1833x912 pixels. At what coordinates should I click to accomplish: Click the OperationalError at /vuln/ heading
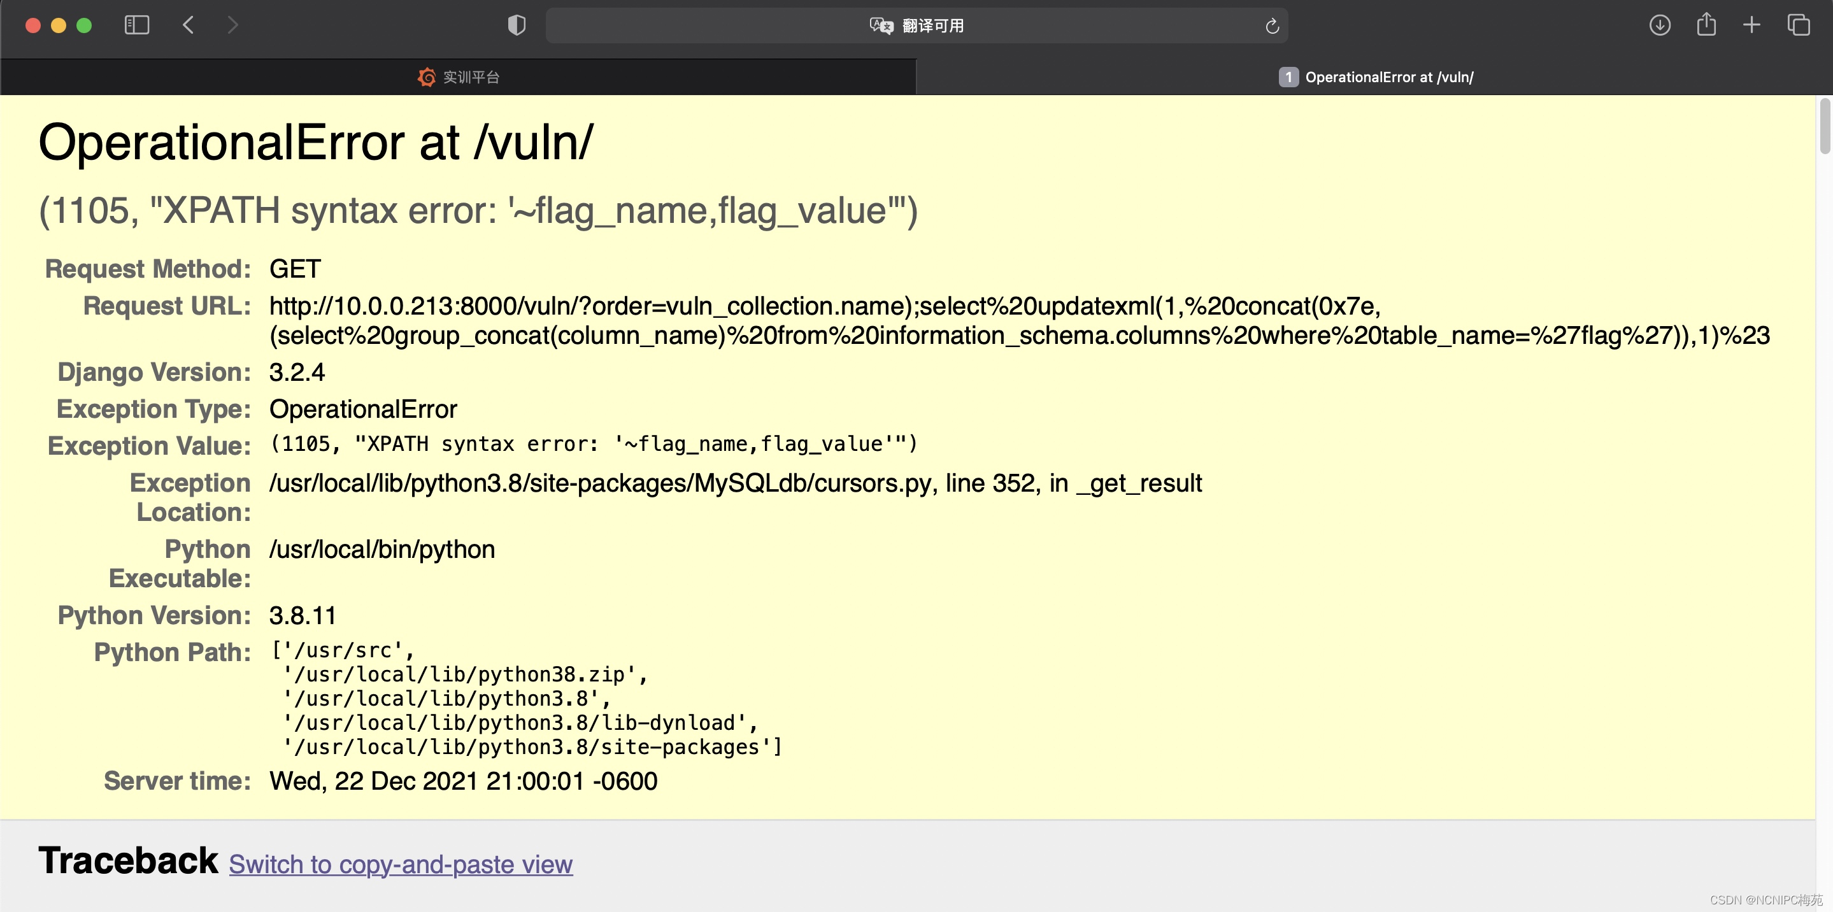(x=315, y=142)
